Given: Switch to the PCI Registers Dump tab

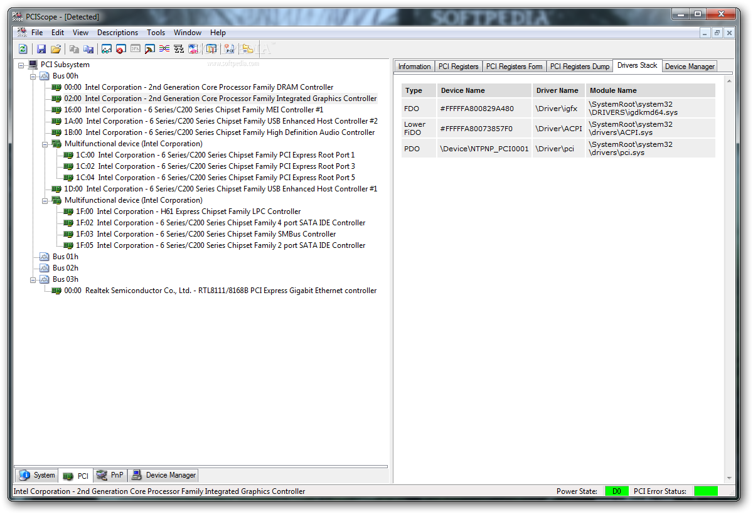Looking at the screenshot, I should (x=579, y=67).
